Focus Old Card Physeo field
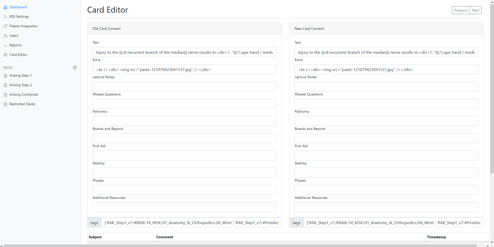This screenshot has width=494, height=247. click(184, 190)
